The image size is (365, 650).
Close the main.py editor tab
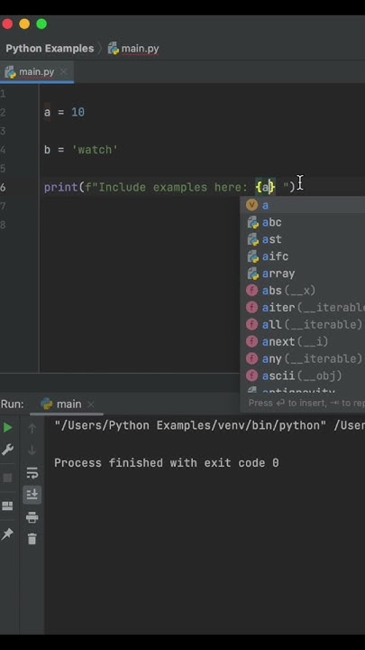(63, 71)
